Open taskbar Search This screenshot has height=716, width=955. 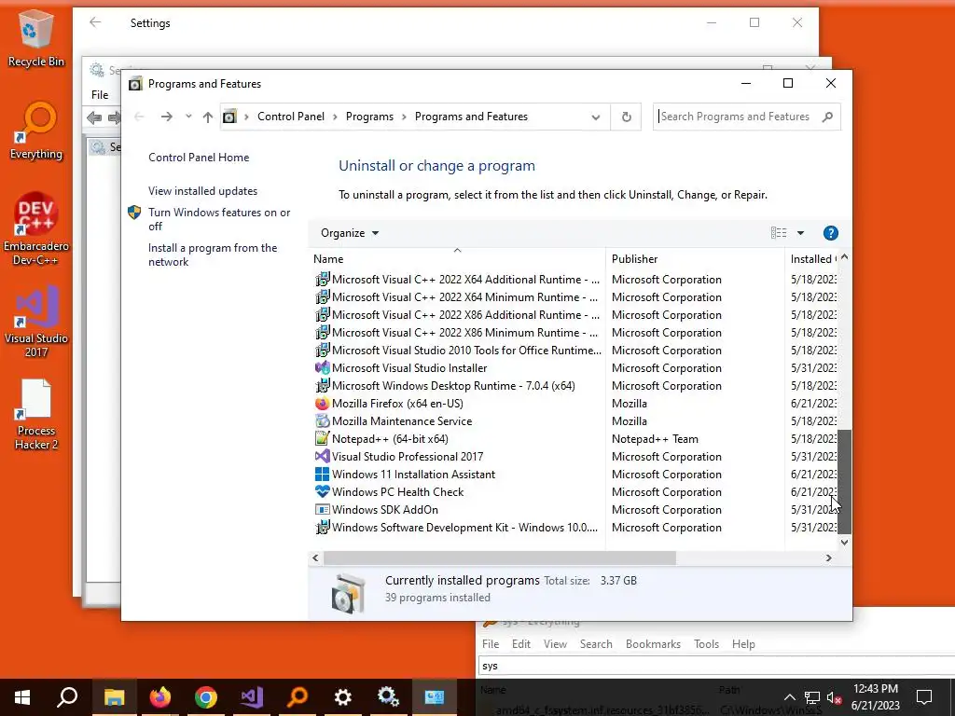(x=67, y=697)
